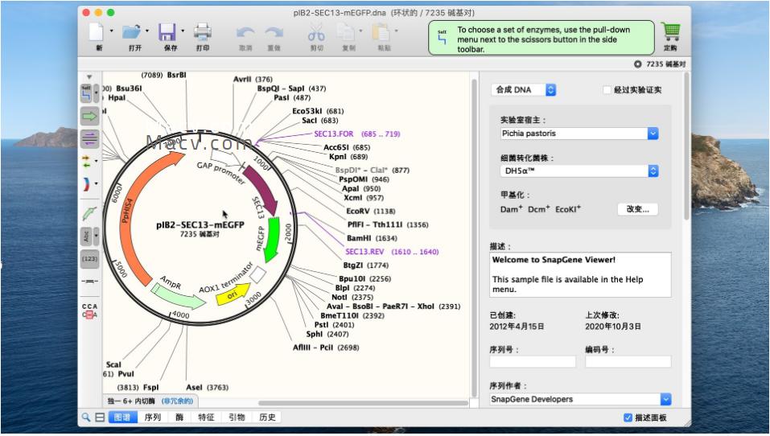Select the SphI (2407) enzyme site label
The image size is (770, 436).
point(327,334)
